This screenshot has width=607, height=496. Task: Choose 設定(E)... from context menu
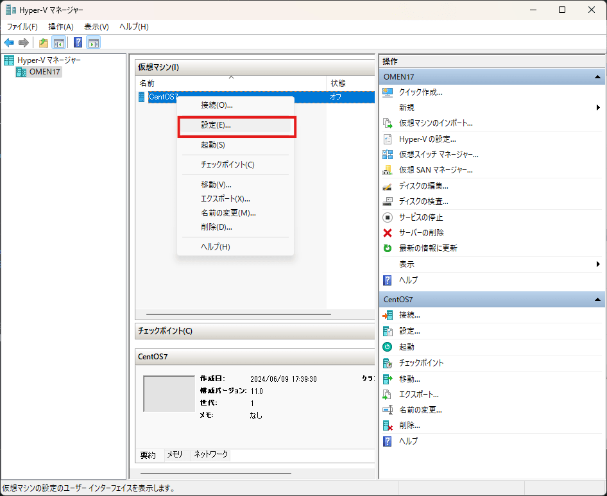click(235, 125)
